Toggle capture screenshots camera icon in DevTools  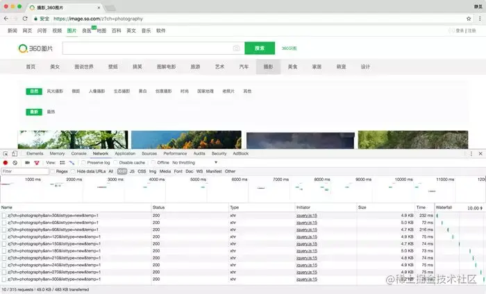click(27, 162)
